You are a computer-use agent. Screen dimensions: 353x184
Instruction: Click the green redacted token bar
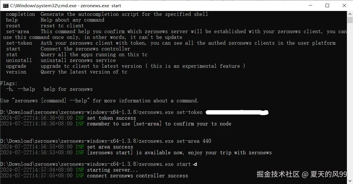(x=237, y=112)
